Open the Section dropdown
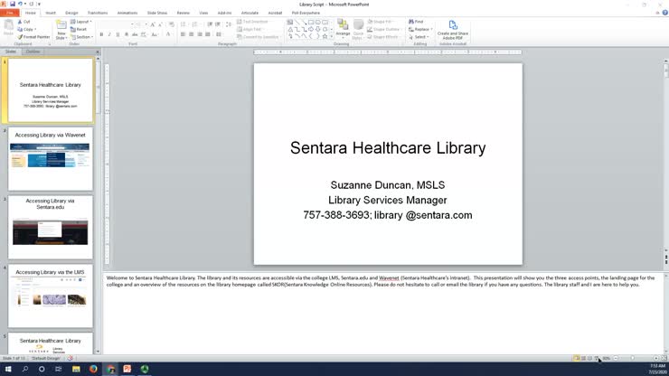This screenshot has width=669, height=376. click(x=81, y=37)
